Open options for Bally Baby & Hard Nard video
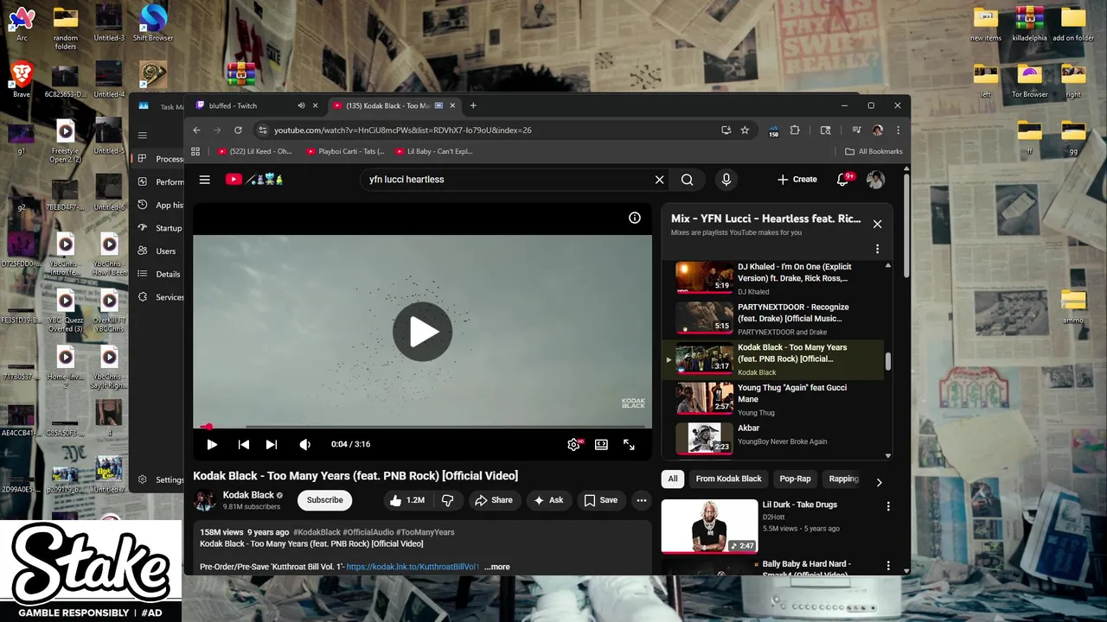This screenshot has height=622, width=1107. (888, 566)
